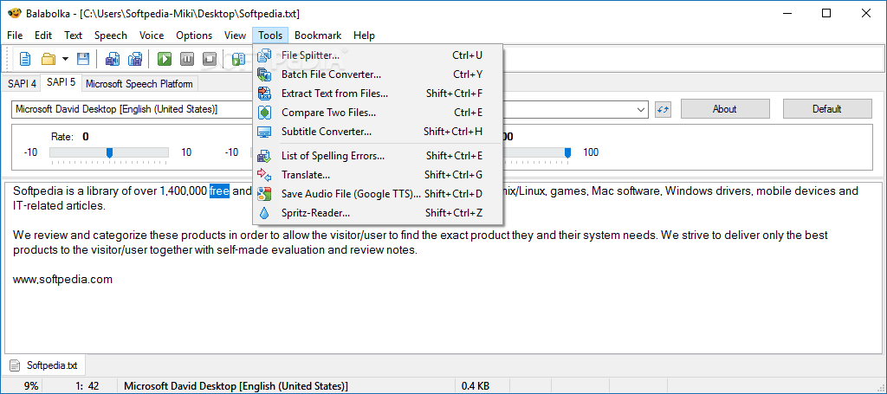This screenshot has height=394, width=887.
Task: Select Extract Text from Files... entry
Action: click(378, 94)
